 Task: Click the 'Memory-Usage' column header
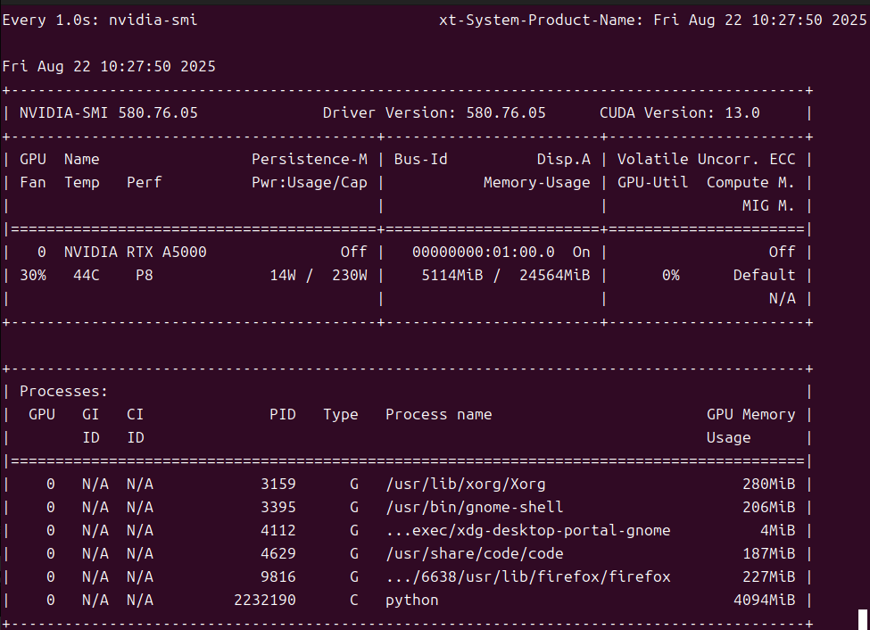[537, 183]
